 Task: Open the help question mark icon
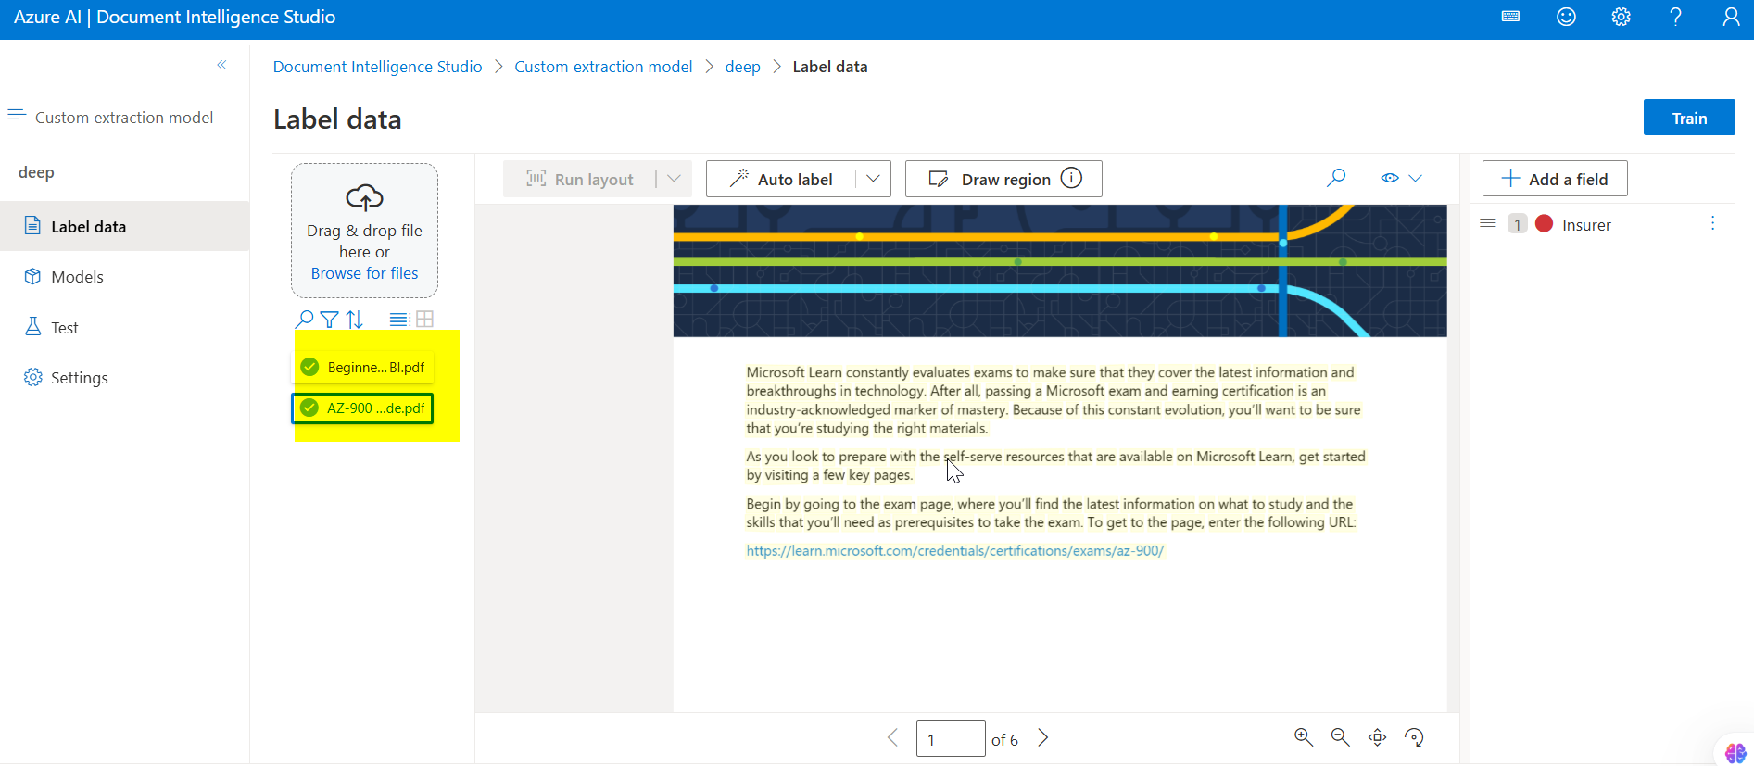pos(1675,17)
